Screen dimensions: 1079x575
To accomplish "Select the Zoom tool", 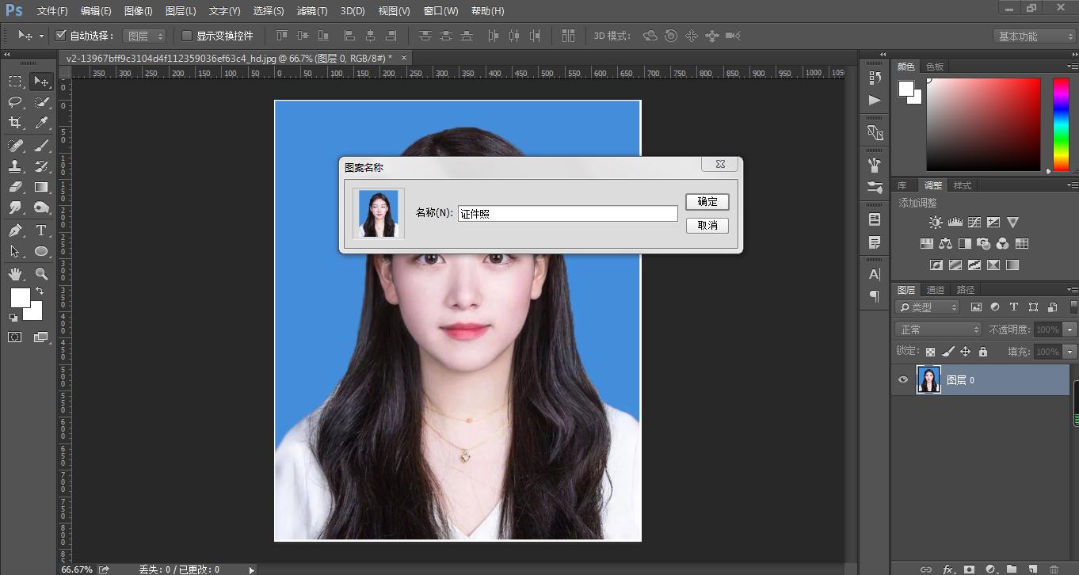I will tap(41, 274).
